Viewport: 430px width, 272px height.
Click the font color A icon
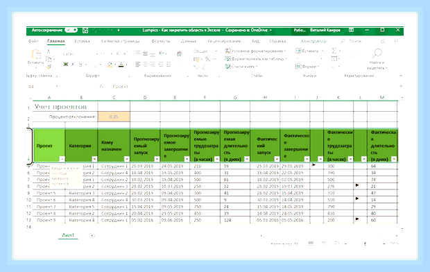pos(121,65)
